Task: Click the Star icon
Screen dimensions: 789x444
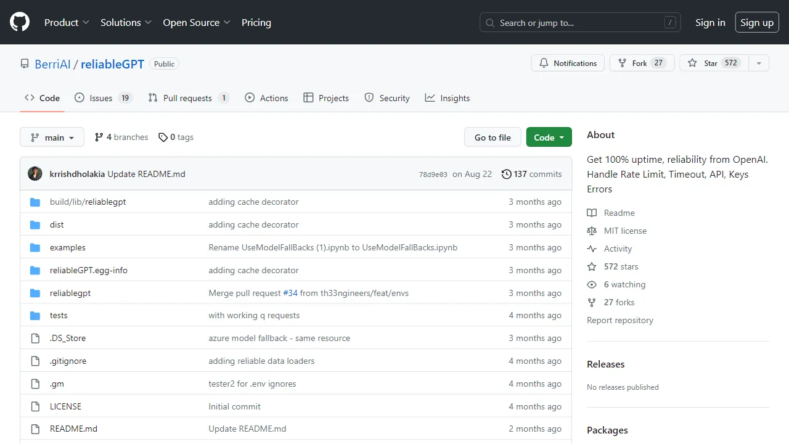Action: [692, 63]
